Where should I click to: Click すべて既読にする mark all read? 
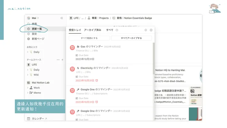[89, 38]
